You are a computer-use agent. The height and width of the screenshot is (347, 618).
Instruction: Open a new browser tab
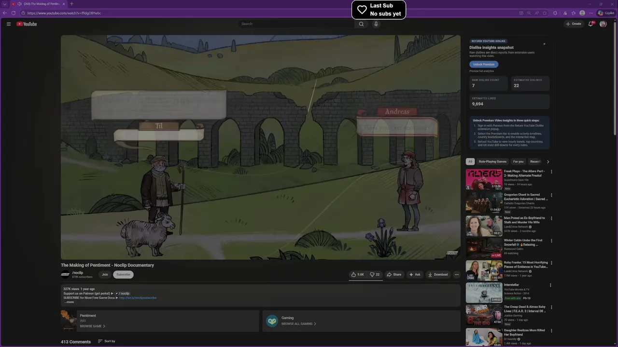(x=71, y=4)
